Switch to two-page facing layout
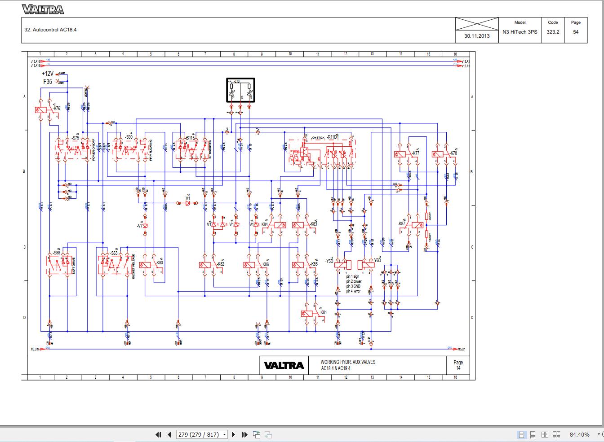 545,434
